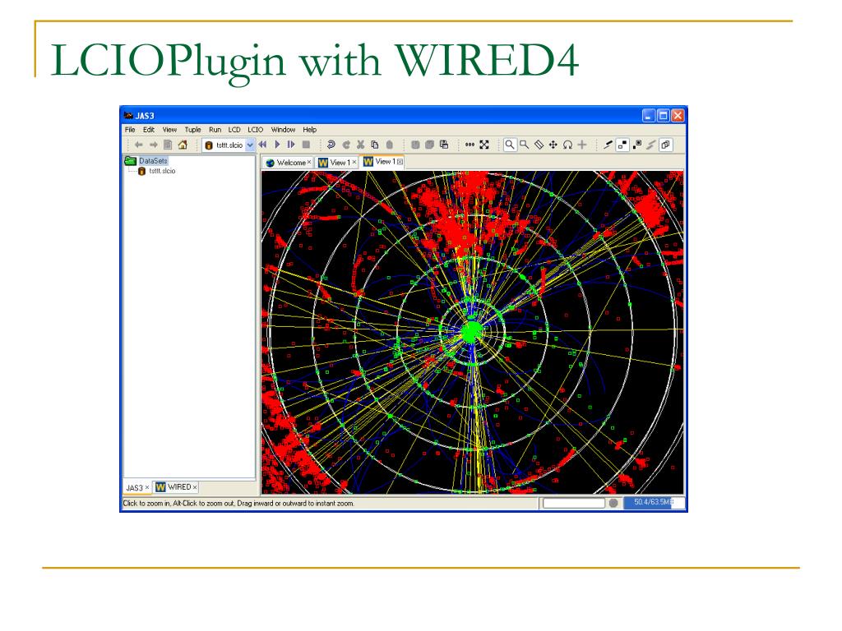Select the omega-shaped rotation tool
Screen dimensions: 842x631
[567, 145]
